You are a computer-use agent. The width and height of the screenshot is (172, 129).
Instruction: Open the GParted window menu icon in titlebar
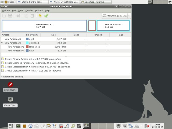[x=2, y=6]
